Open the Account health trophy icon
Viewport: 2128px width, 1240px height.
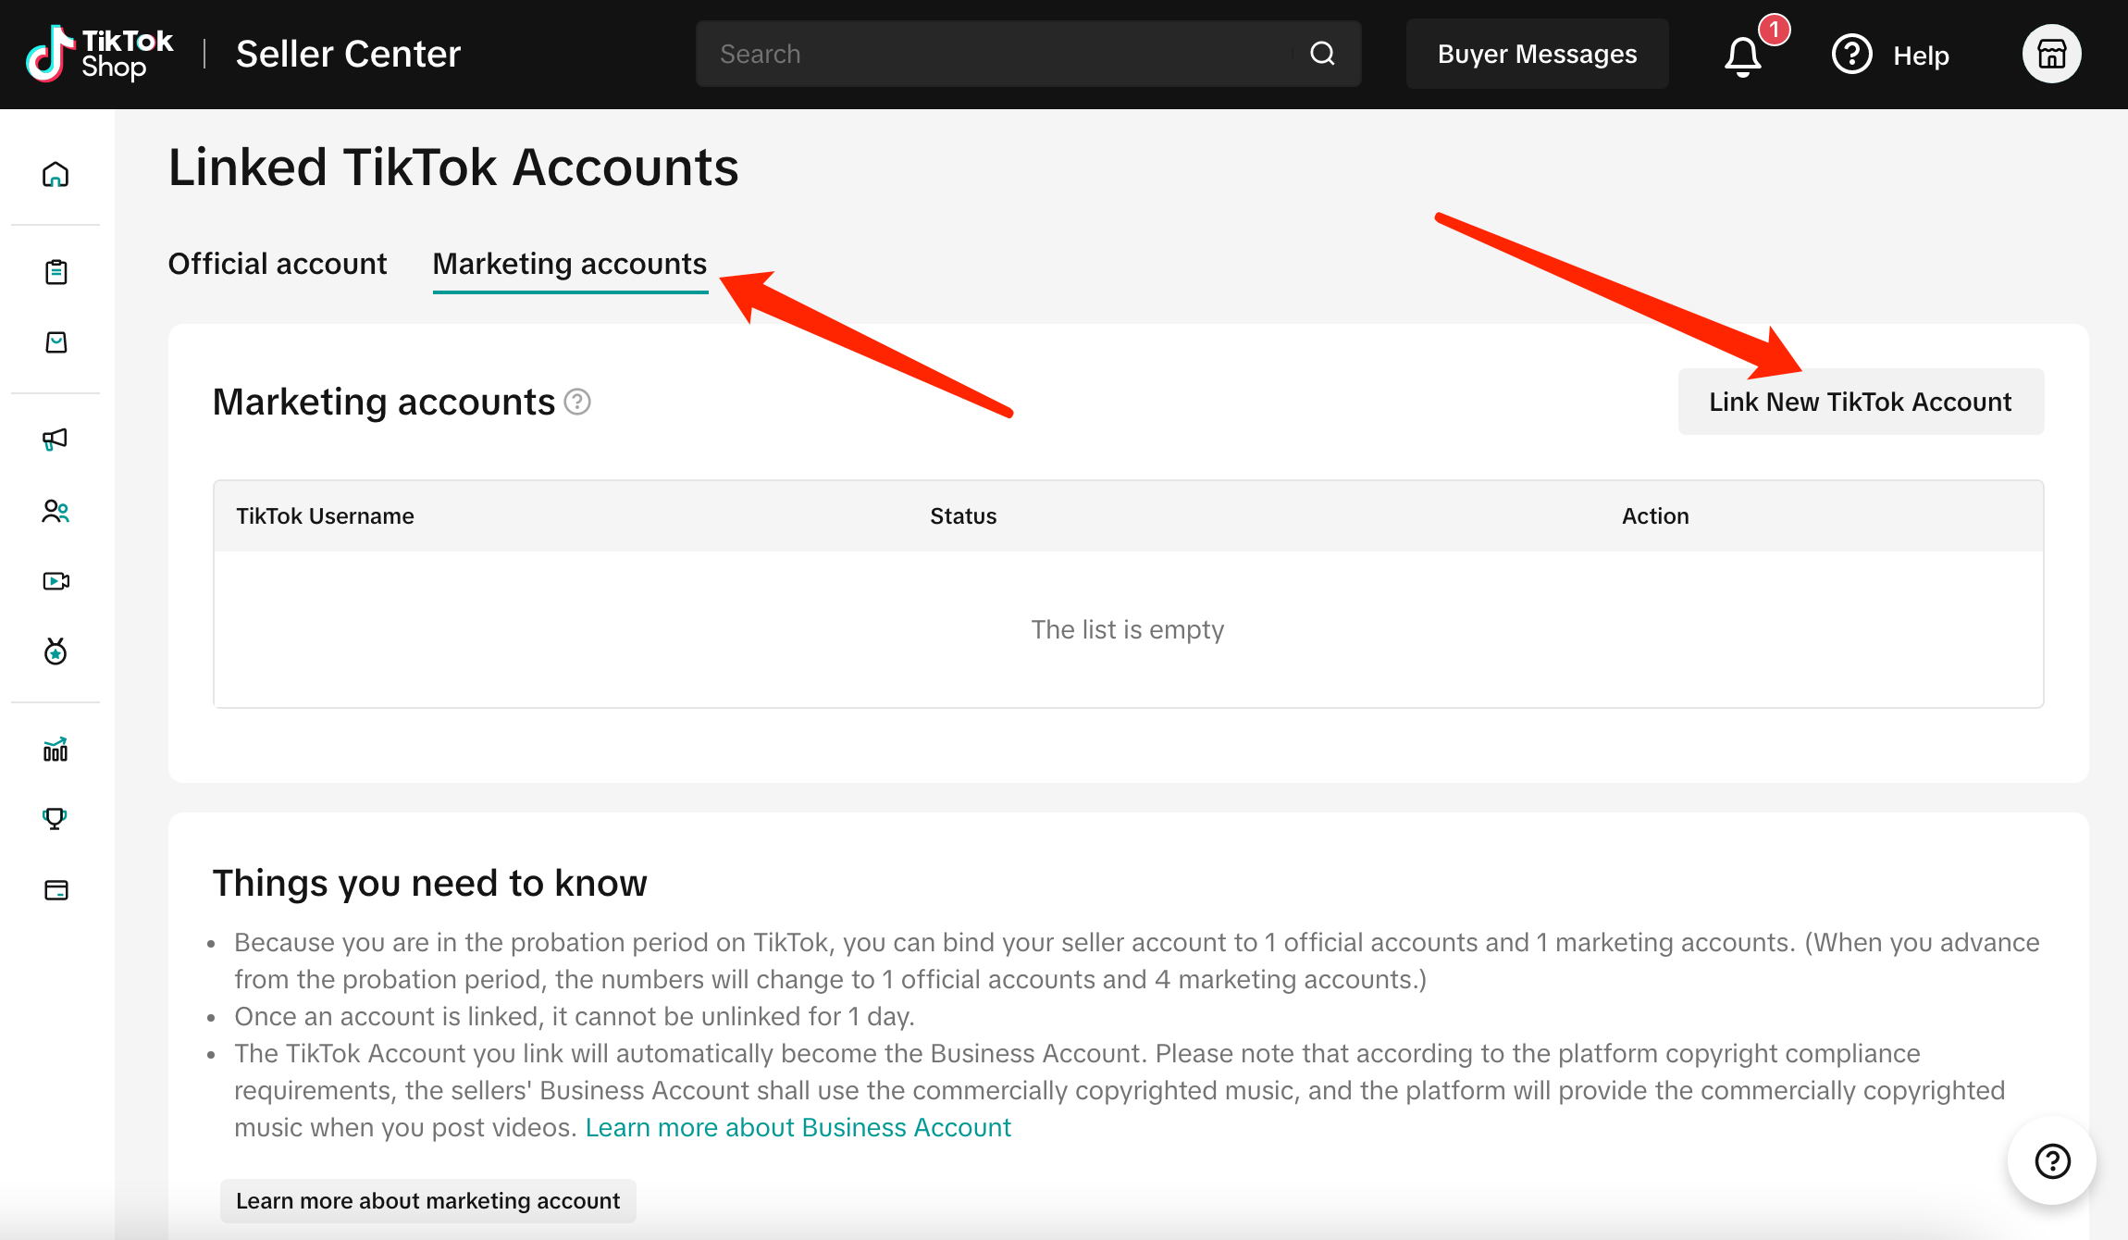click(x=56, y=819)
